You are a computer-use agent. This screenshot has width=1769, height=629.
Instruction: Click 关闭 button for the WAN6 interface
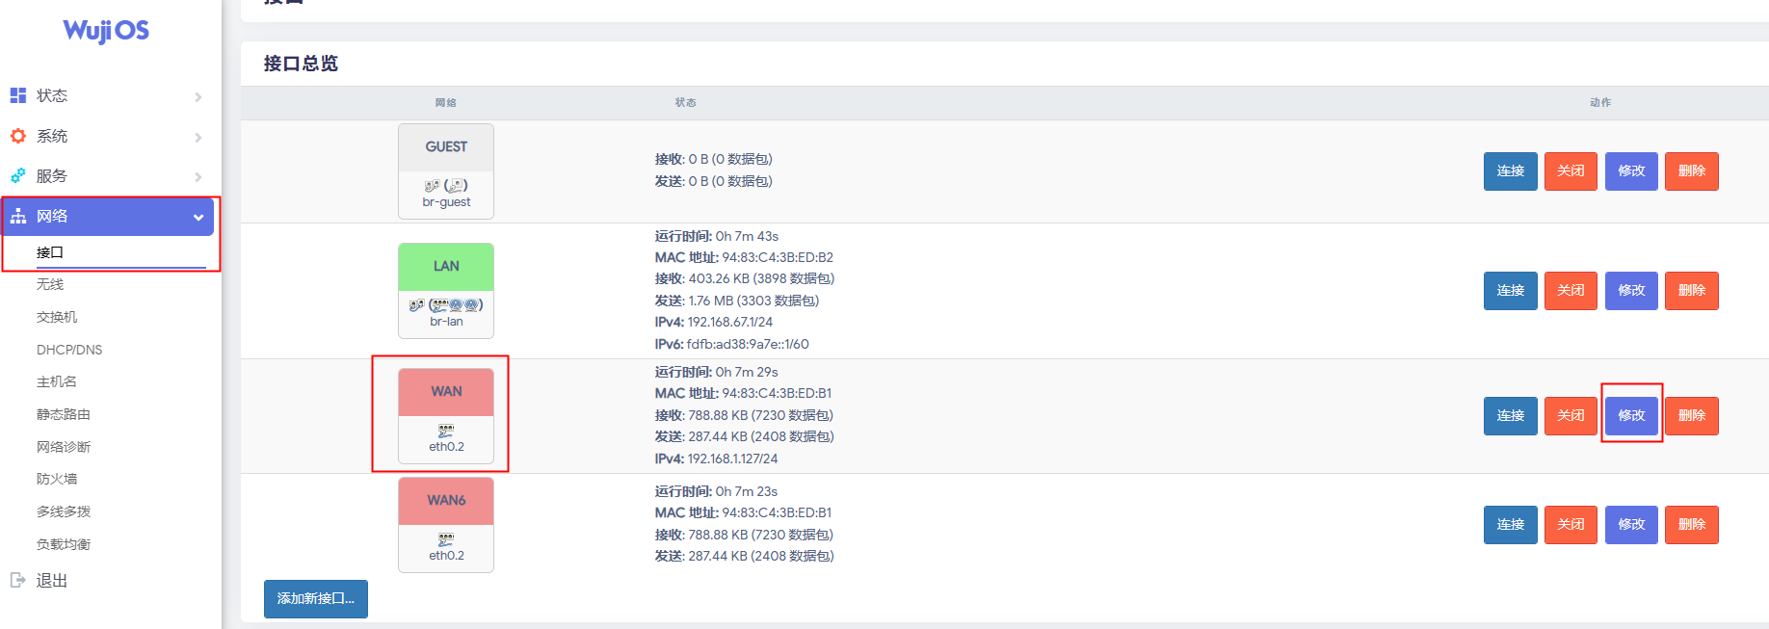click(x=1571, y=525)
